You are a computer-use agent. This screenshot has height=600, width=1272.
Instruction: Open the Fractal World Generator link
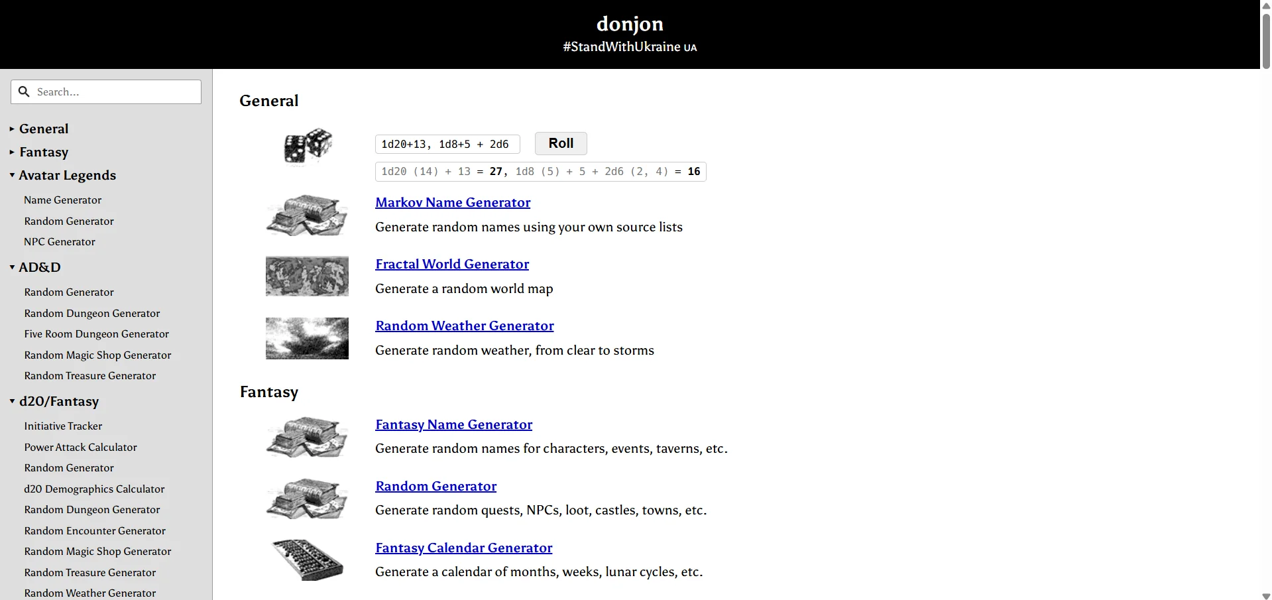(452, 264)
